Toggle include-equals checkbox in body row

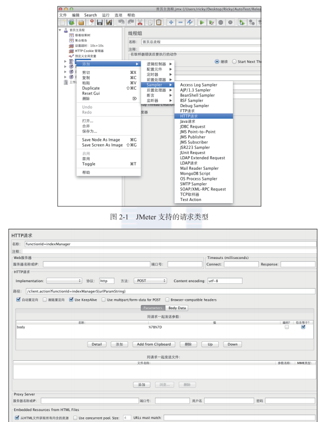tap(303, 327)
